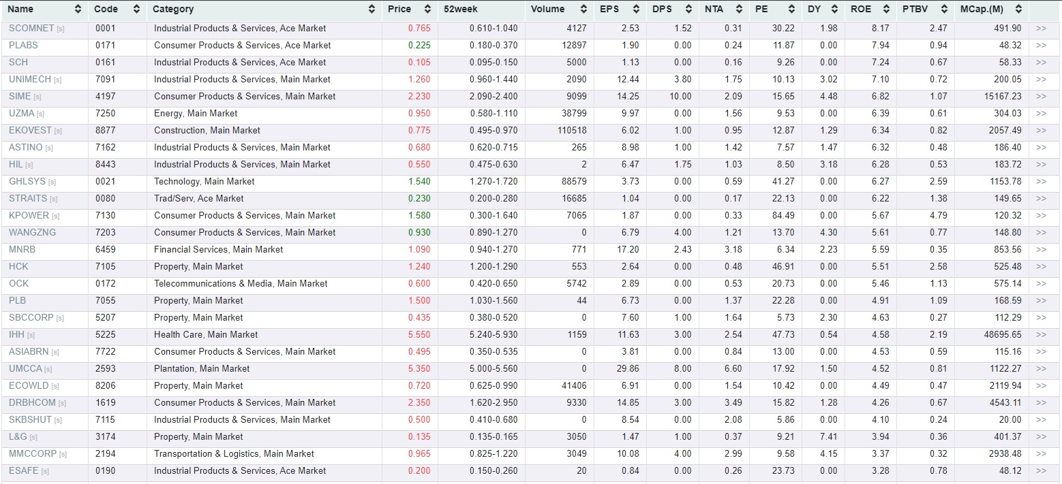1062x484 pixels.
Task: Click the 52week column header
Action: click(x=460, y=10)
